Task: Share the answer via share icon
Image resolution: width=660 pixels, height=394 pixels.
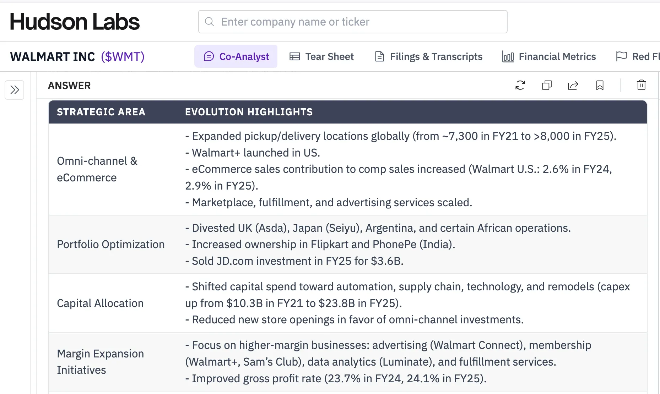Action: point(573,85)
